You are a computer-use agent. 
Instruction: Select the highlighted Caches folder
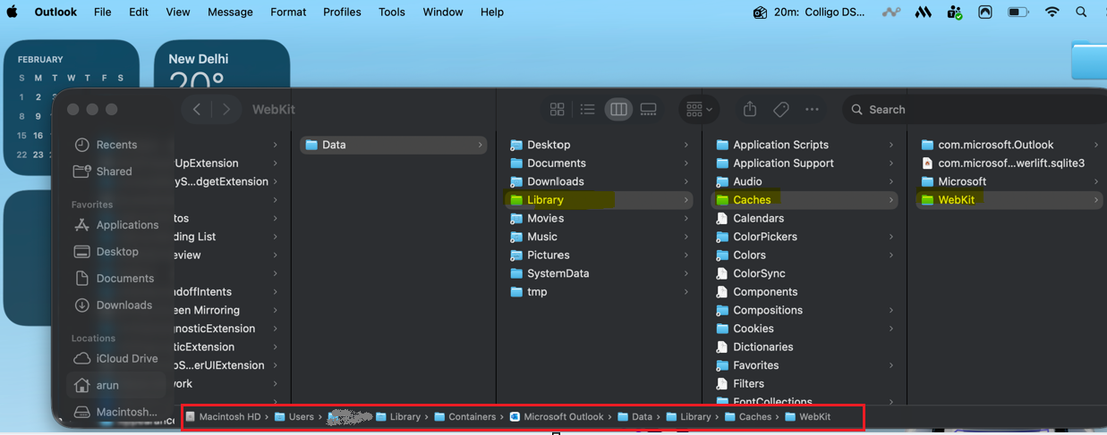tap(805, 200)
